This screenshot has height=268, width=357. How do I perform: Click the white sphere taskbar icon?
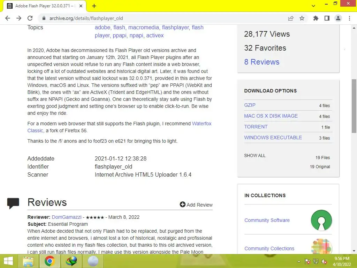point(93,261)
